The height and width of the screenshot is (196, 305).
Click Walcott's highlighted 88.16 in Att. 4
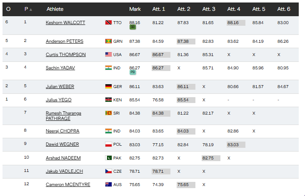[x=233, y=22]
